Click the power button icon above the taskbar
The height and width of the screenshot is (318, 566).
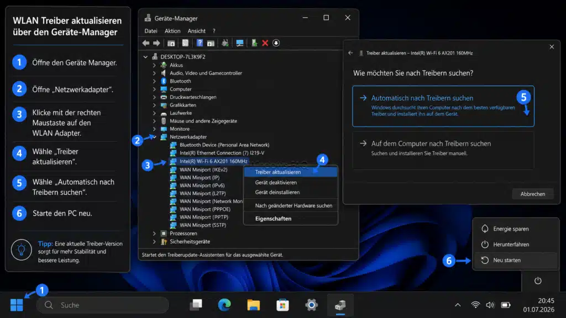click(x=538, y=280)
